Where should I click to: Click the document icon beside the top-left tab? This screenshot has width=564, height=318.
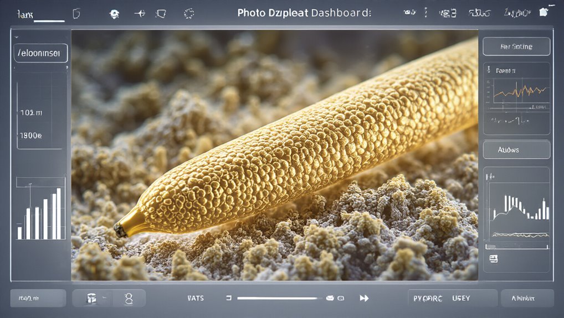coord(76,13)
